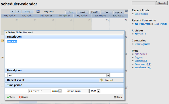Open the May 2010 archive link
The image size is (169, 104).
click(x=140, y=34)
